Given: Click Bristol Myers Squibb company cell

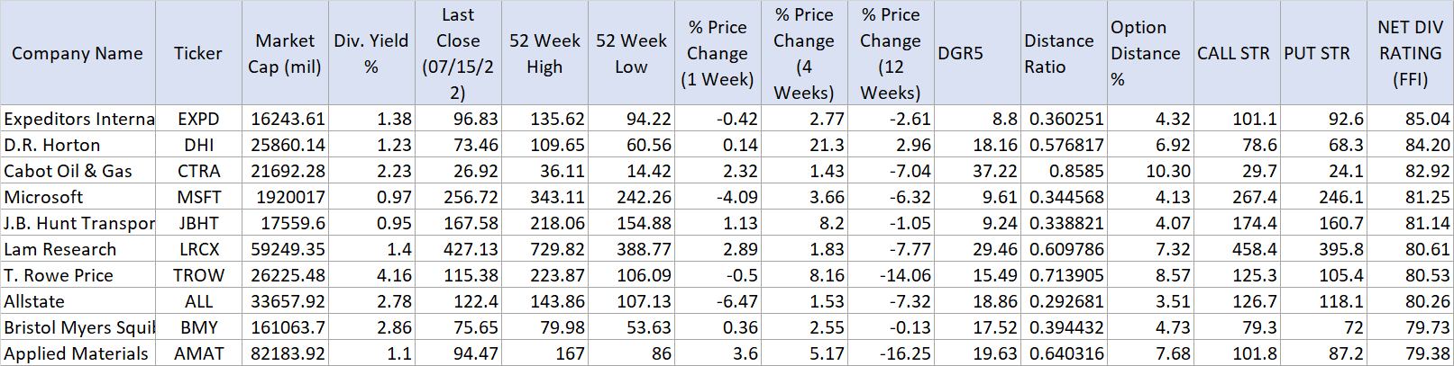Looking at the screenshot, I should click(78, 327).
